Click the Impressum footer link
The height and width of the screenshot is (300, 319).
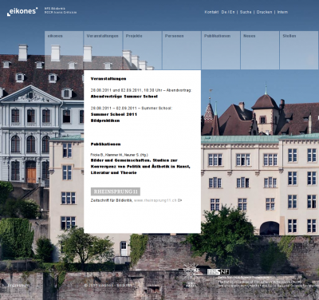pyautogui.click(x=18, y=286)
